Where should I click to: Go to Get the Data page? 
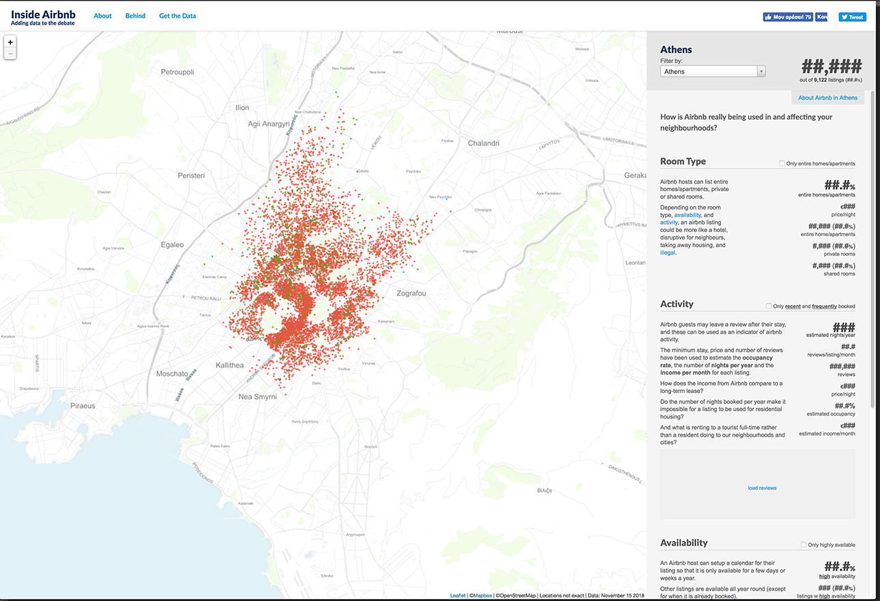177,16
